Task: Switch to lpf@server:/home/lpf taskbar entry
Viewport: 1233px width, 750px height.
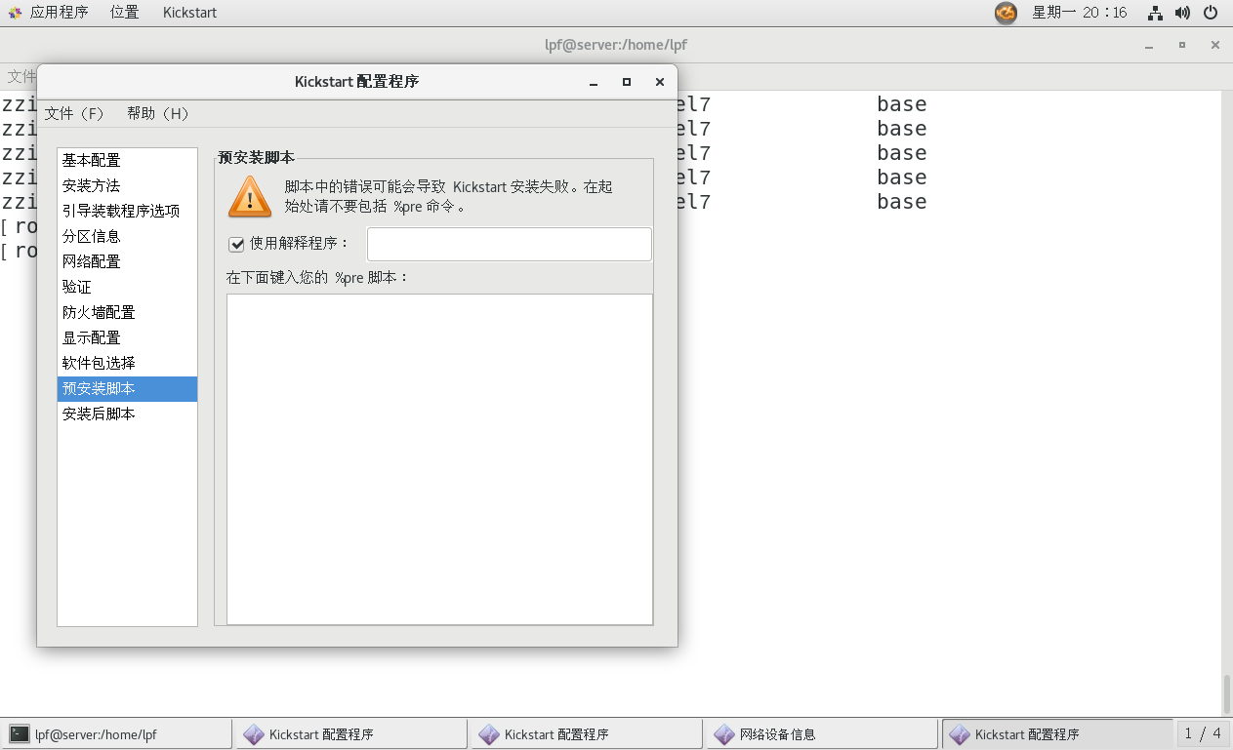Action: (116, 734)
